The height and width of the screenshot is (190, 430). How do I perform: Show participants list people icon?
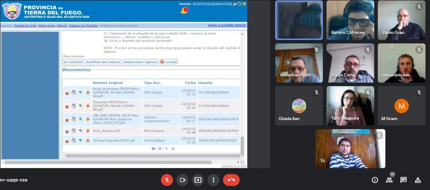(x=389, y=180)
